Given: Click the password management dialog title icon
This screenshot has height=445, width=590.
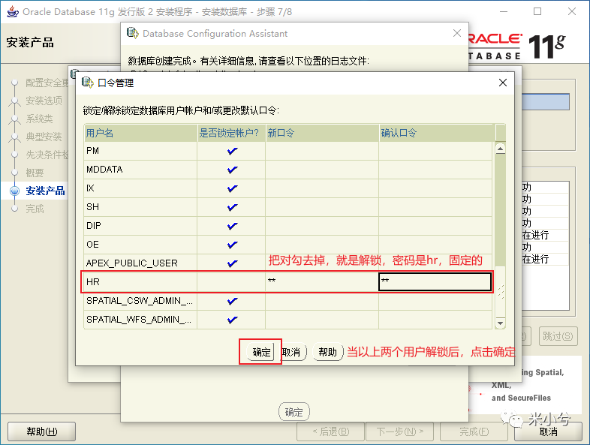Looking at the screenshot, I should [x=88, y=83].
